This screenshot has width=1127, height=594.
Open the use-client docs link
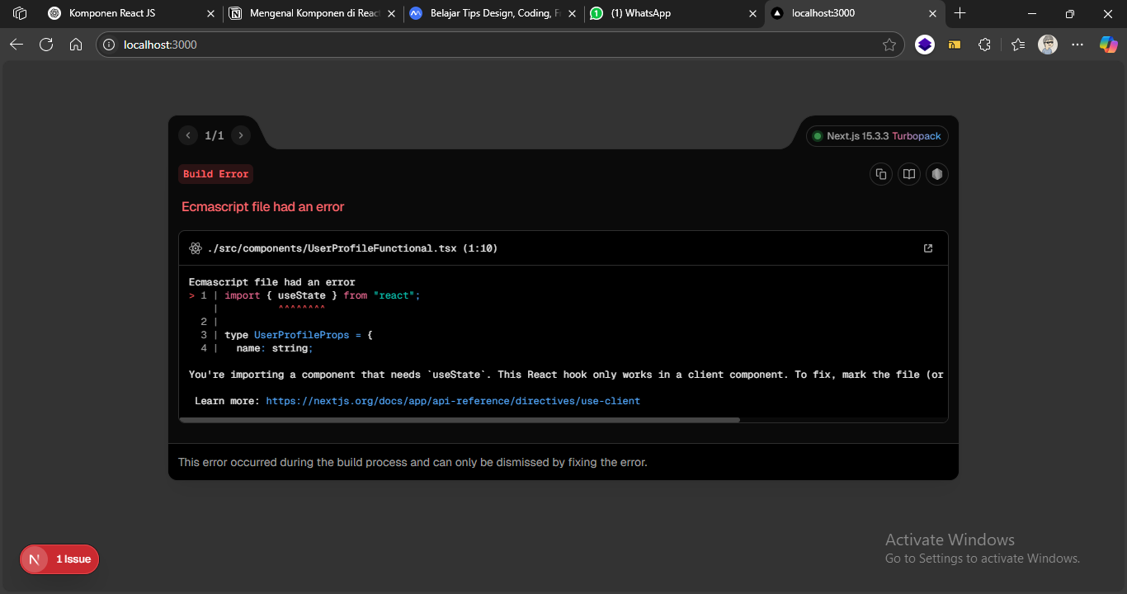453,401
